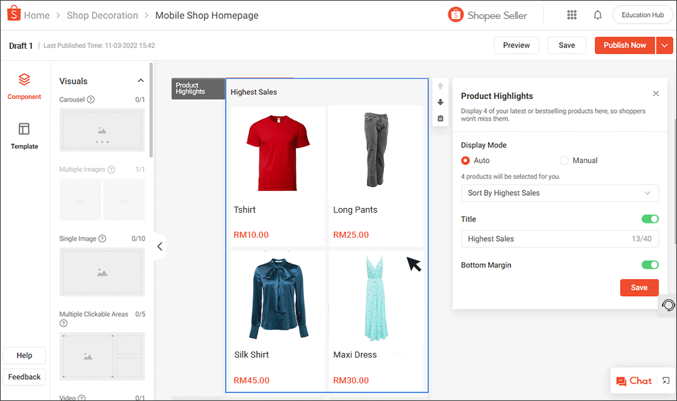Open the Publish Now dropdown arrow

coord(664,45)
